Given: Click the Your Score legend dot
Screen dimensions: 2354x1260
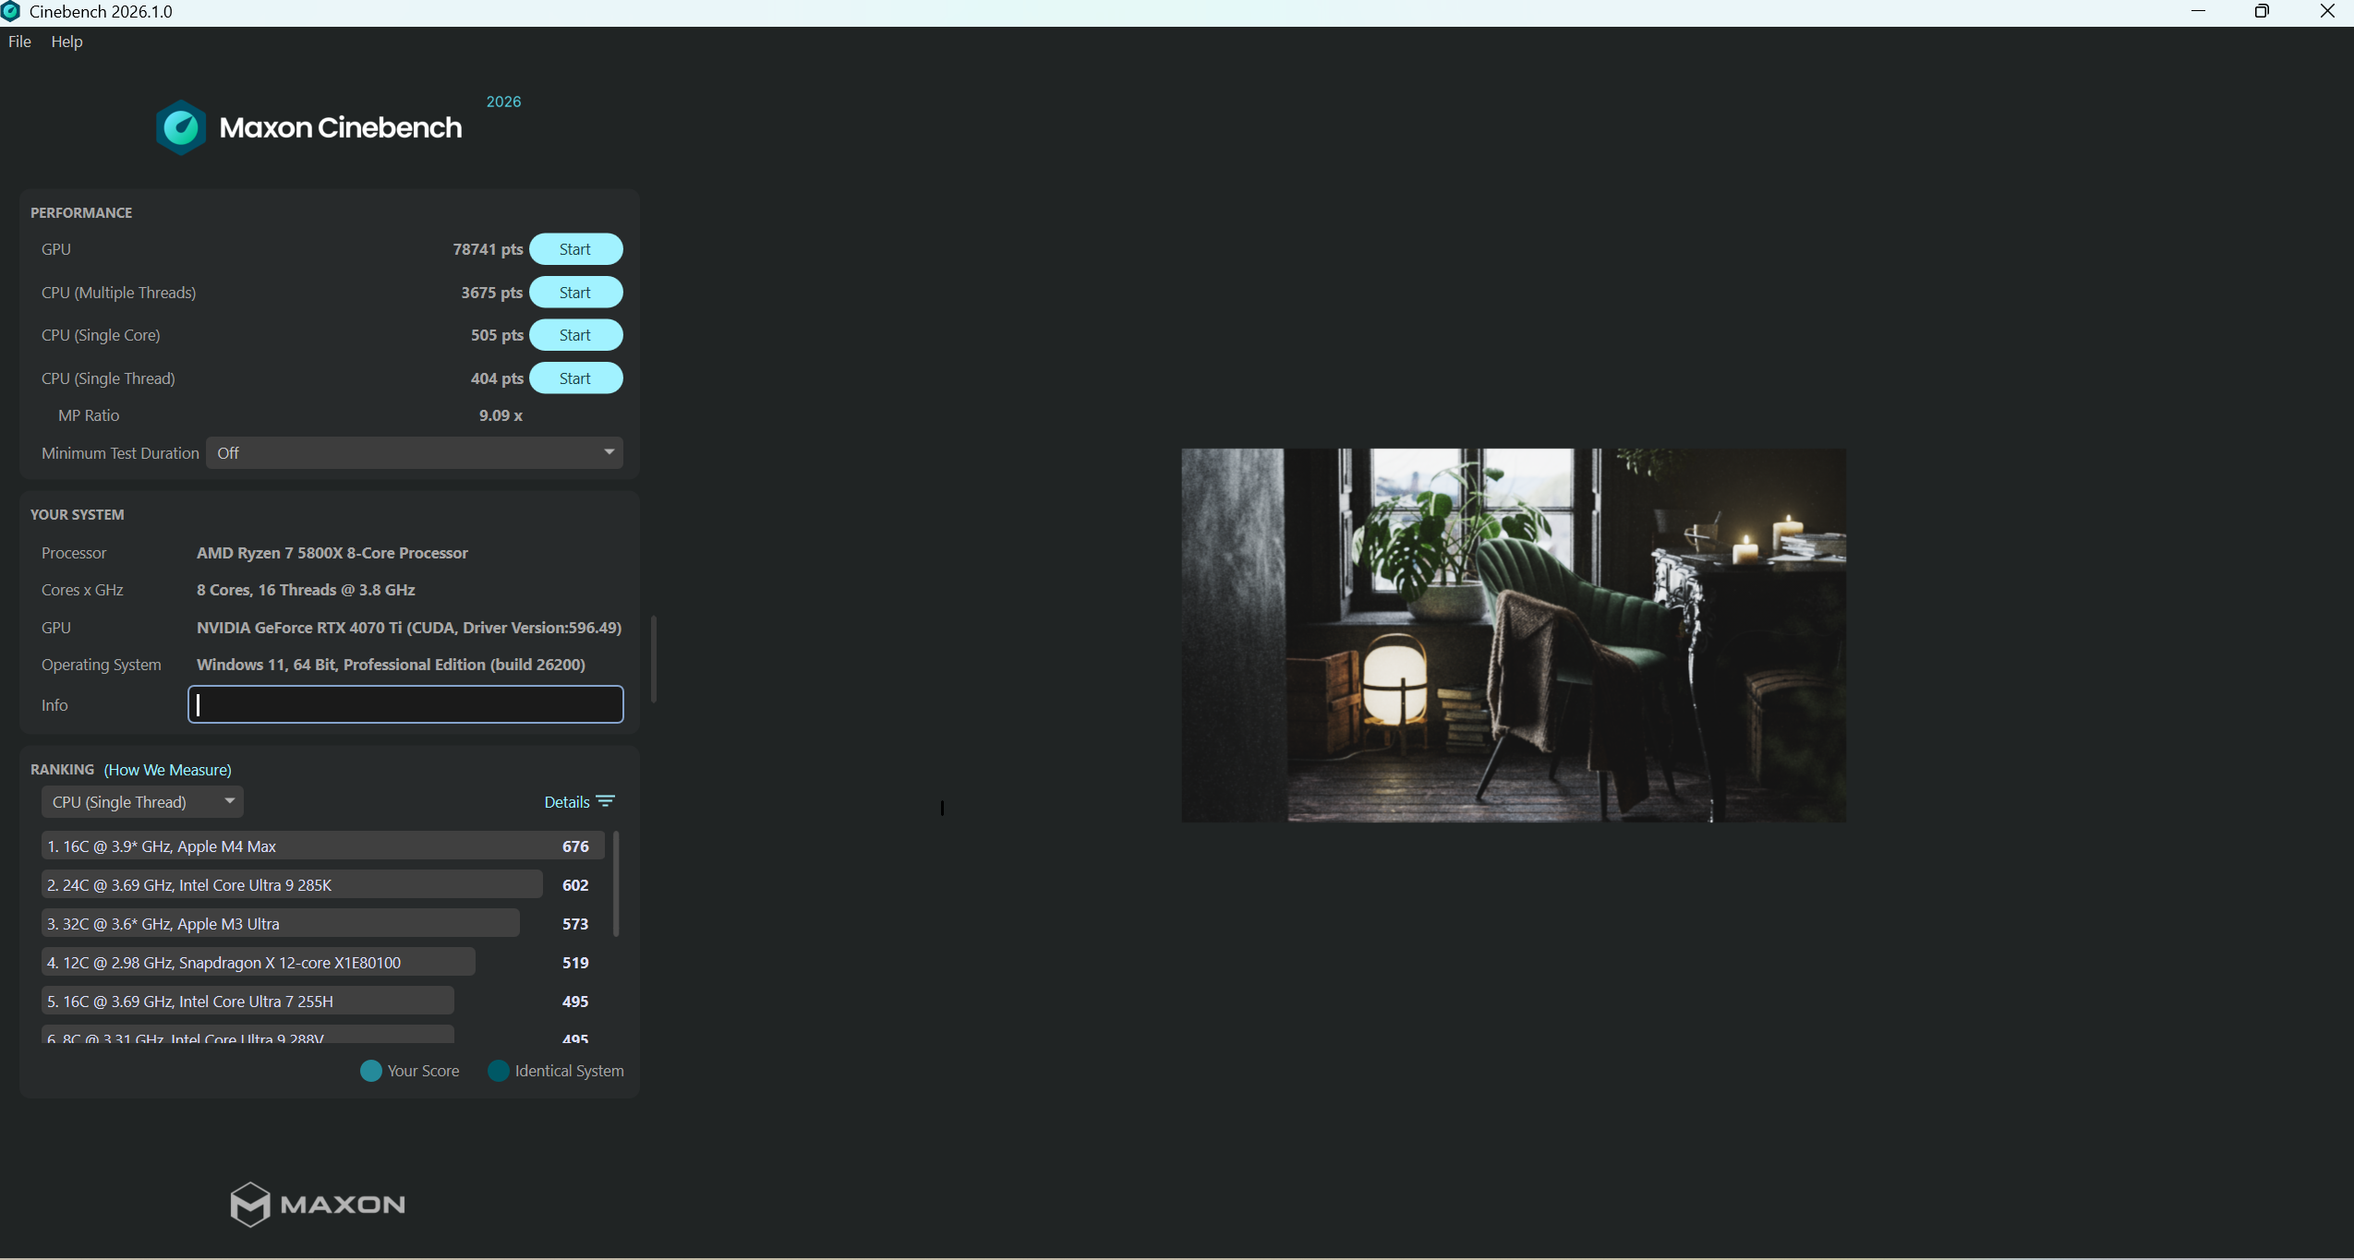Looking at the screenshot, I should (371, 1071).
